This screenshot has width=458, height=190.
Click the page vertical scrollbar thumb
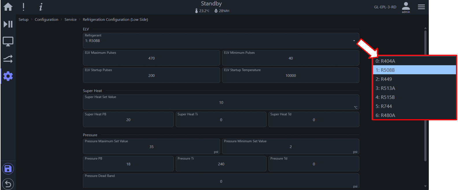tap(425, 96)
